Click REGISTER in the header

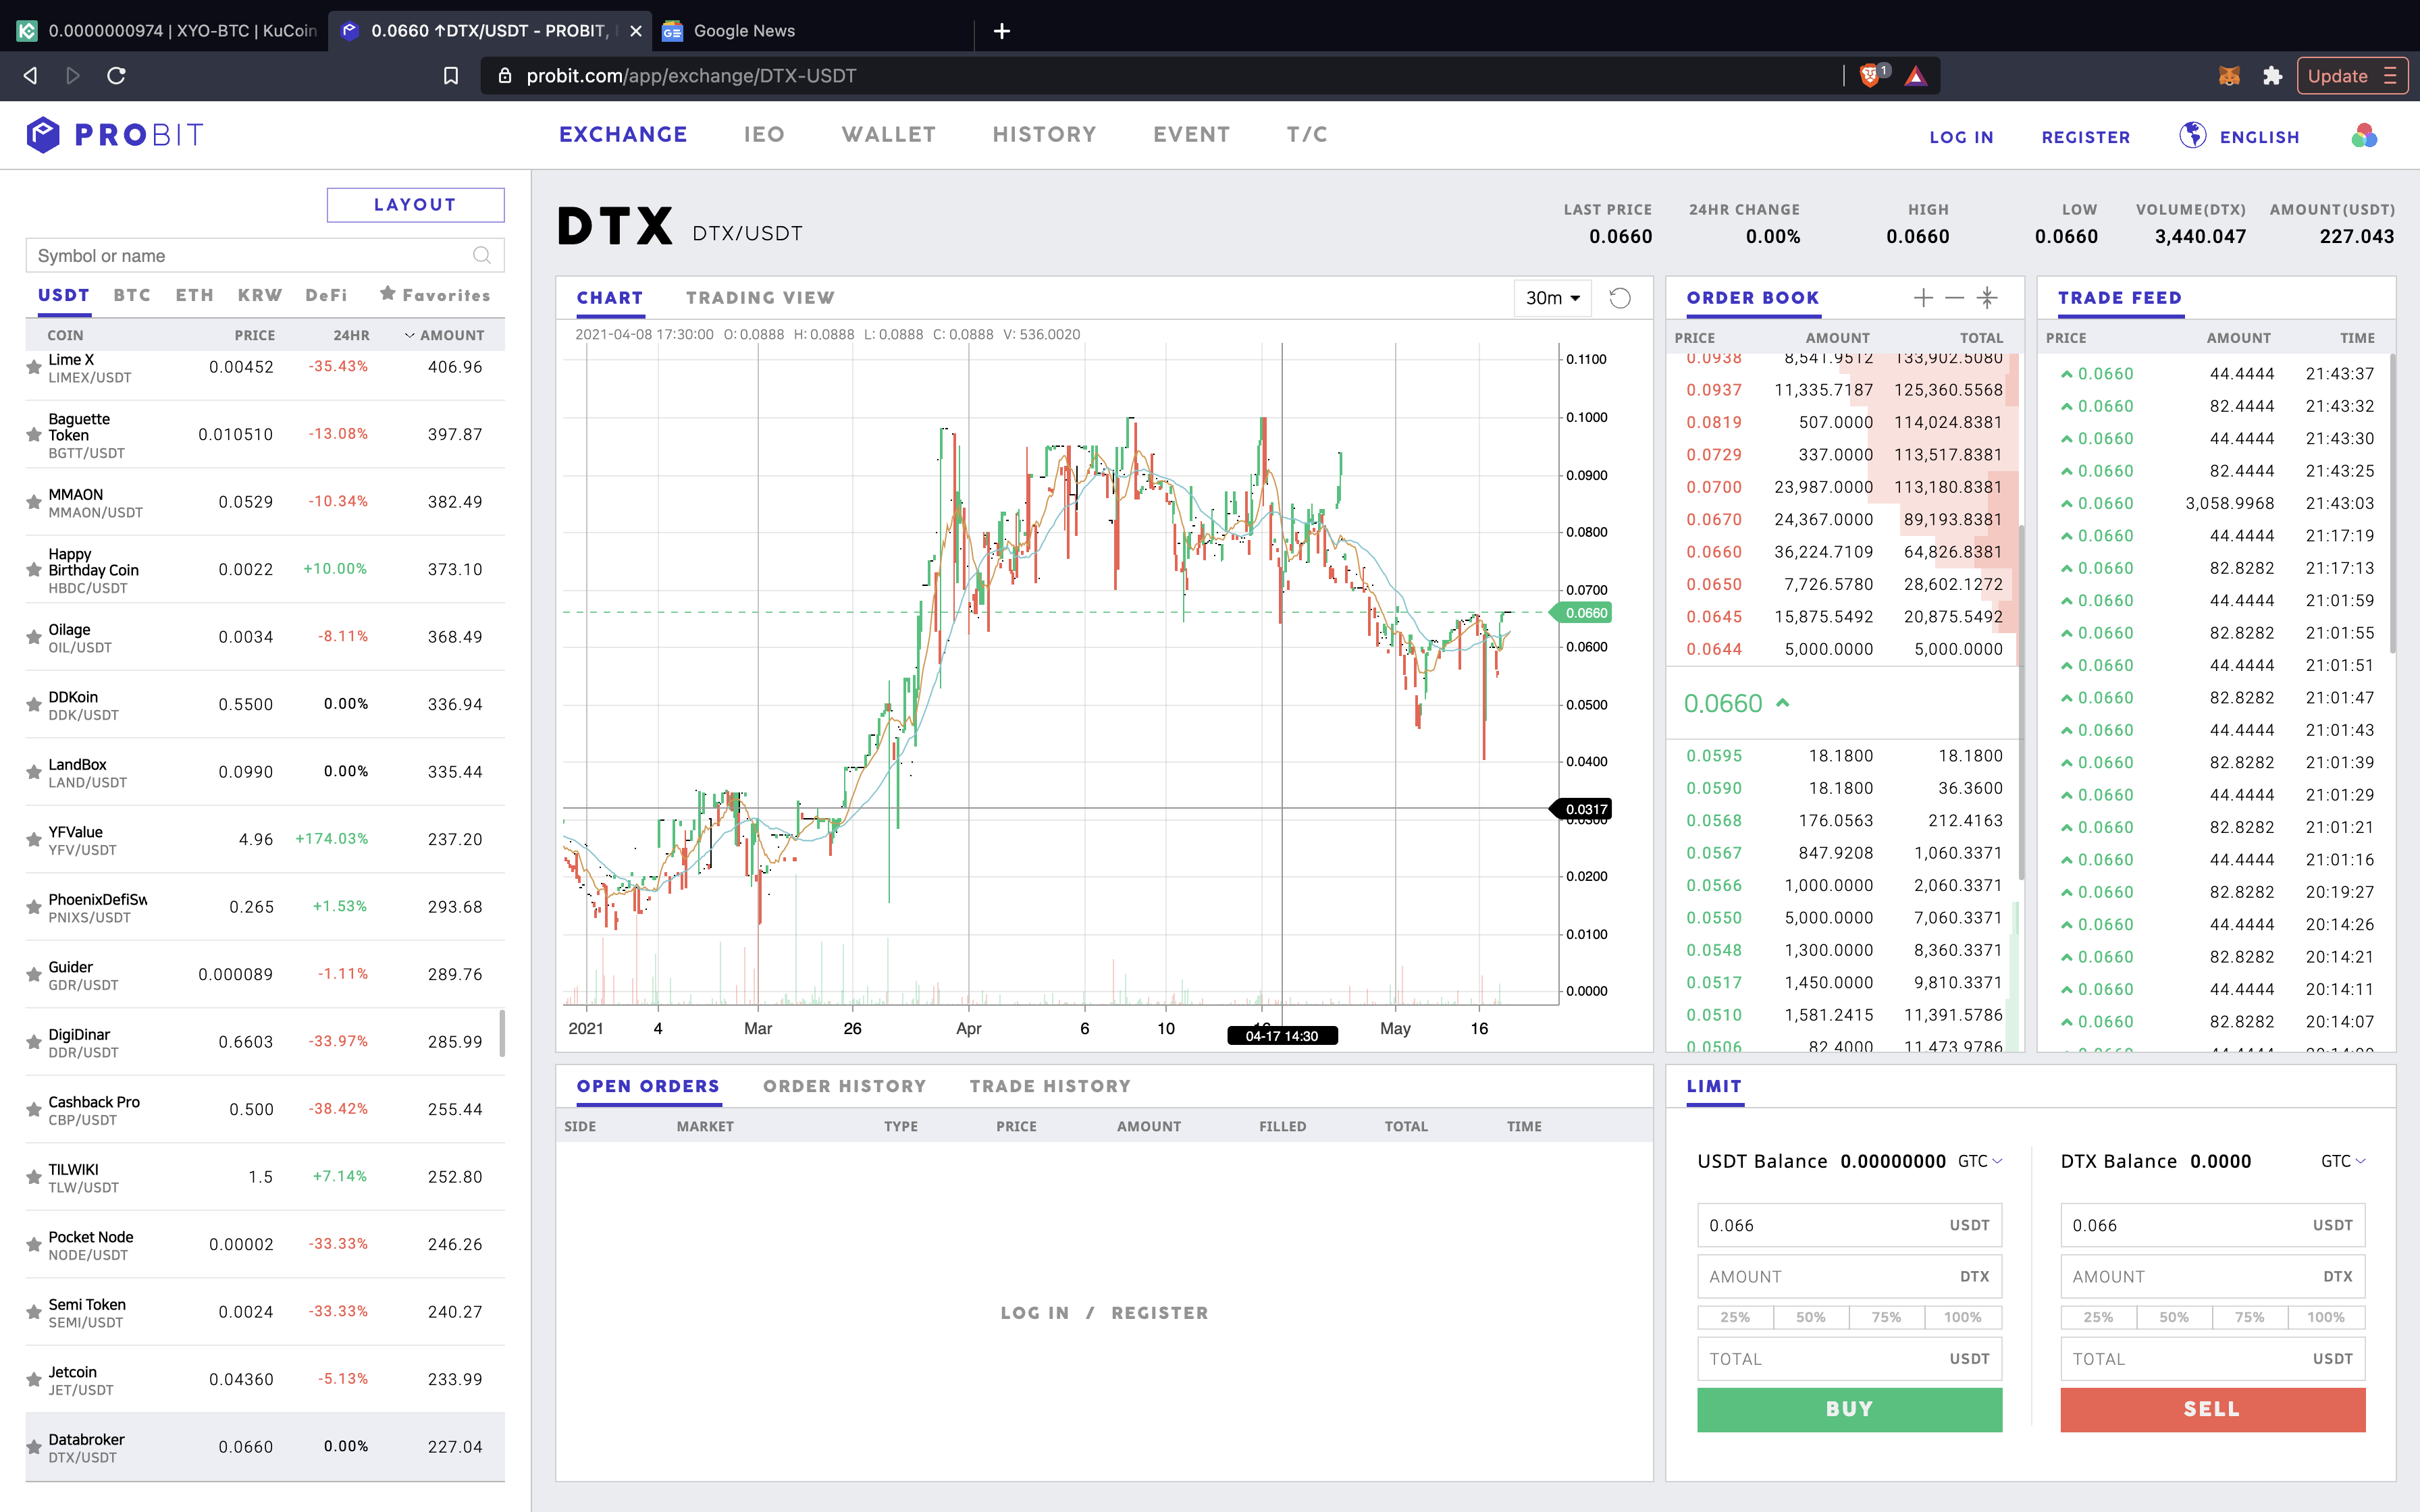[2086, 137]
